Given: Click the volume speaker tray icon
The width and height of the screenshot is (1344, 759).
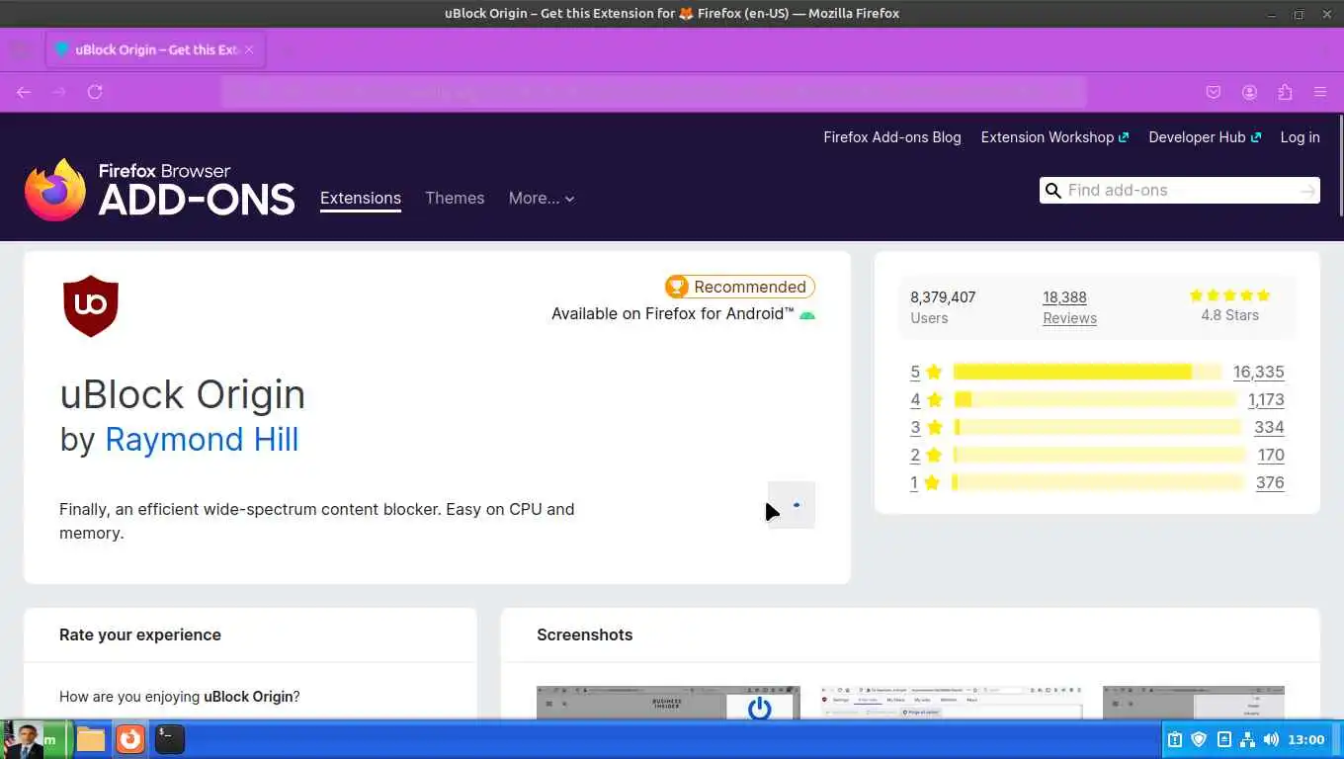Looking at the screenshot, I should pyautogui.click(x=1271, y=739).
